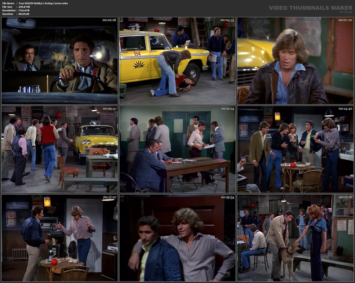The height and width of the screenshot is (283, 355).
Task: Select the thumbnail timestamped 00:02:26
Action: point(59,60)
